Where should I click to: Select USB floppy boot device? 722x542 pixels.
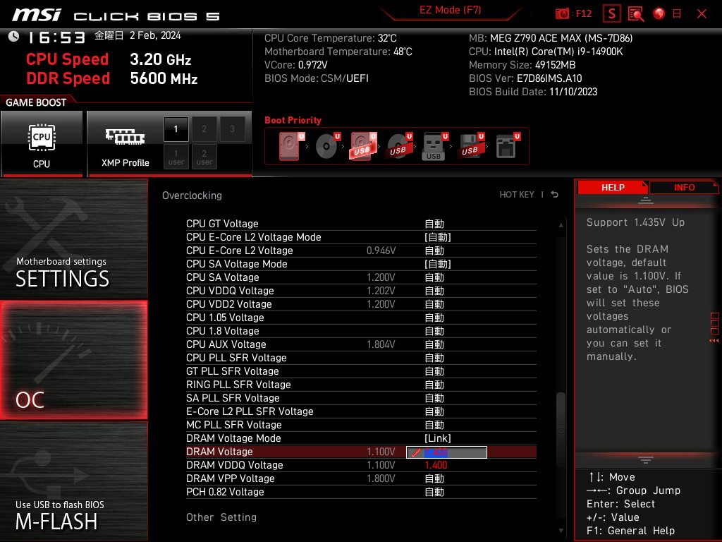[470, 146]
